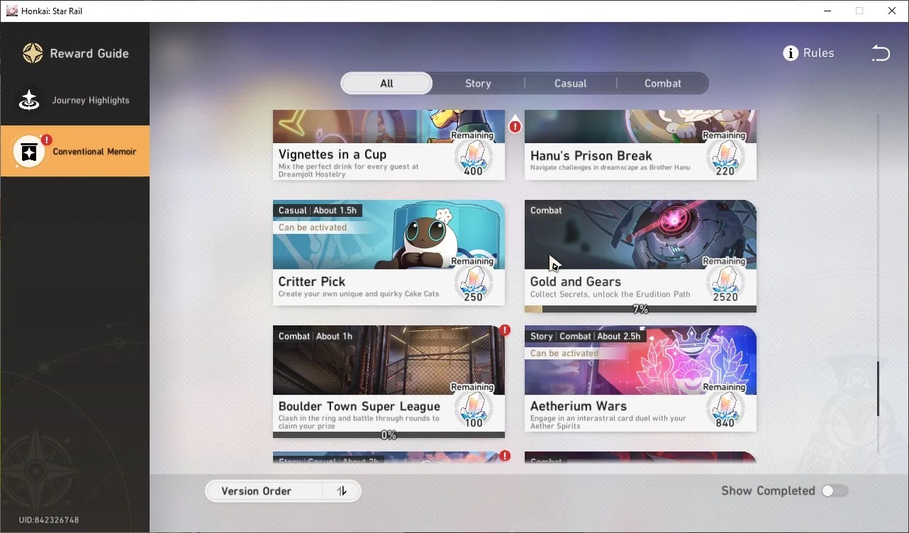Viewport: 909px width, 533px height.
Task: Open the Vignettes in a Cup card
Action: pos(389,145)
